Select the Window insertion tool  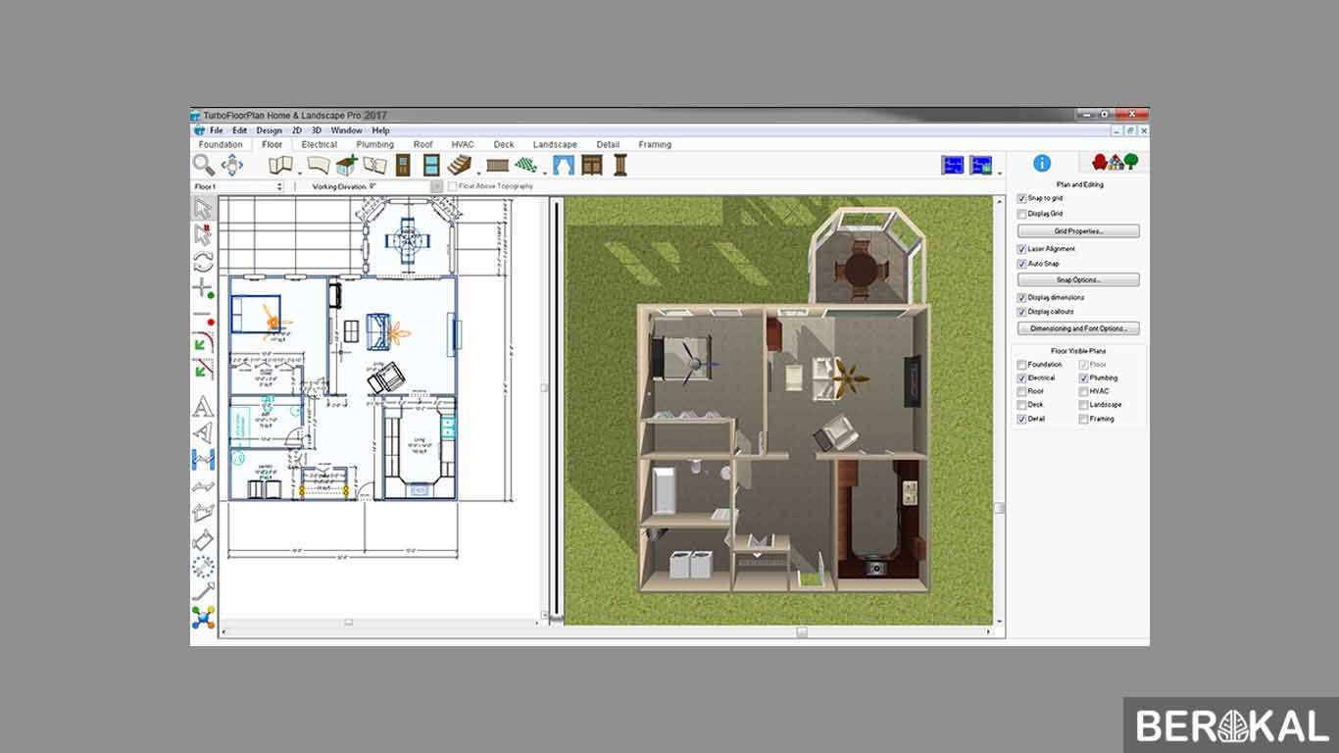pos(432,165)
